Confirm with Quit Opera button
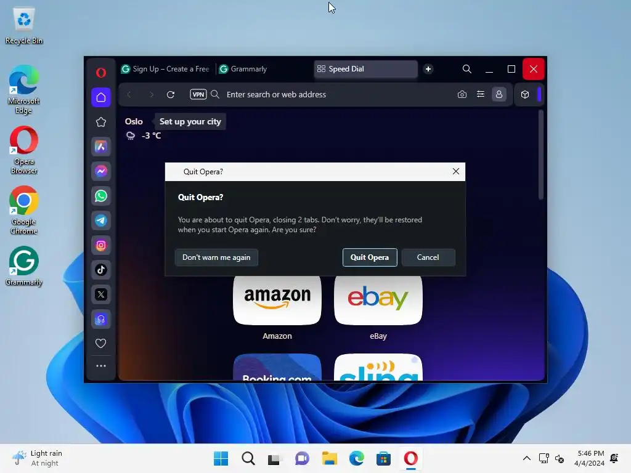Image resolution: width=631 pixels, height=473 pixels. [x=370, y=257]
